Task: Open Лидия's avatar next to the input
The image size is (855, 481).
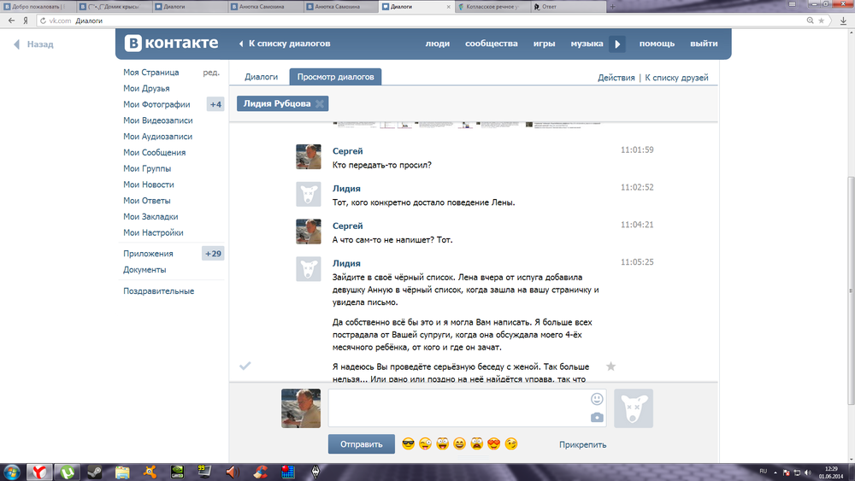Action: pyautogui.click(x=633, y=408)
